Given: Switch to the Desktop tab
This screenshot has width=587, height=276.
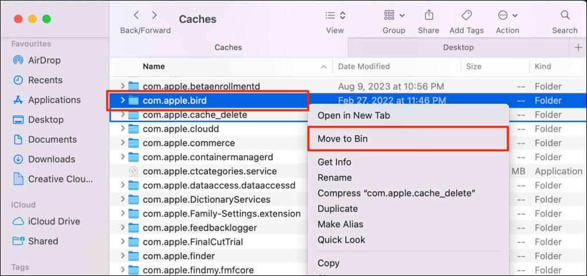Looking at the screenshot, I should [x=458, y=48].
